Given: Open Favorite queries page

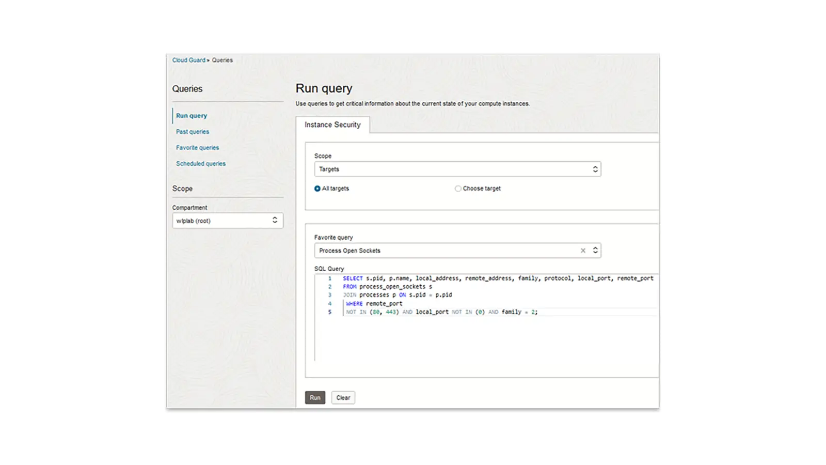Looking at the screenshot, I should tap(197, 148).
